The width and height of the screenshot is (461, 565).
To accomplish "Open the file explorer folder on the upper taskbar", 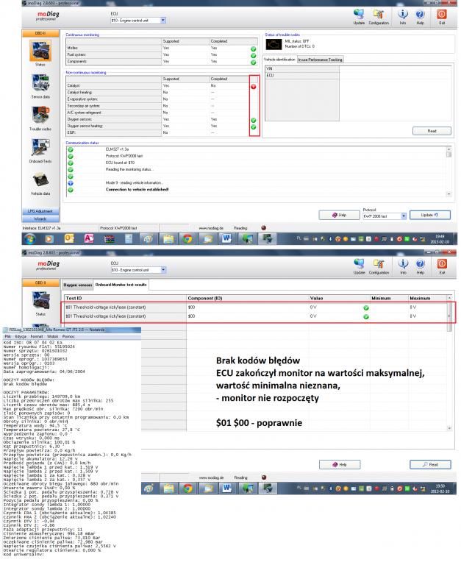I will pos(168,238).
